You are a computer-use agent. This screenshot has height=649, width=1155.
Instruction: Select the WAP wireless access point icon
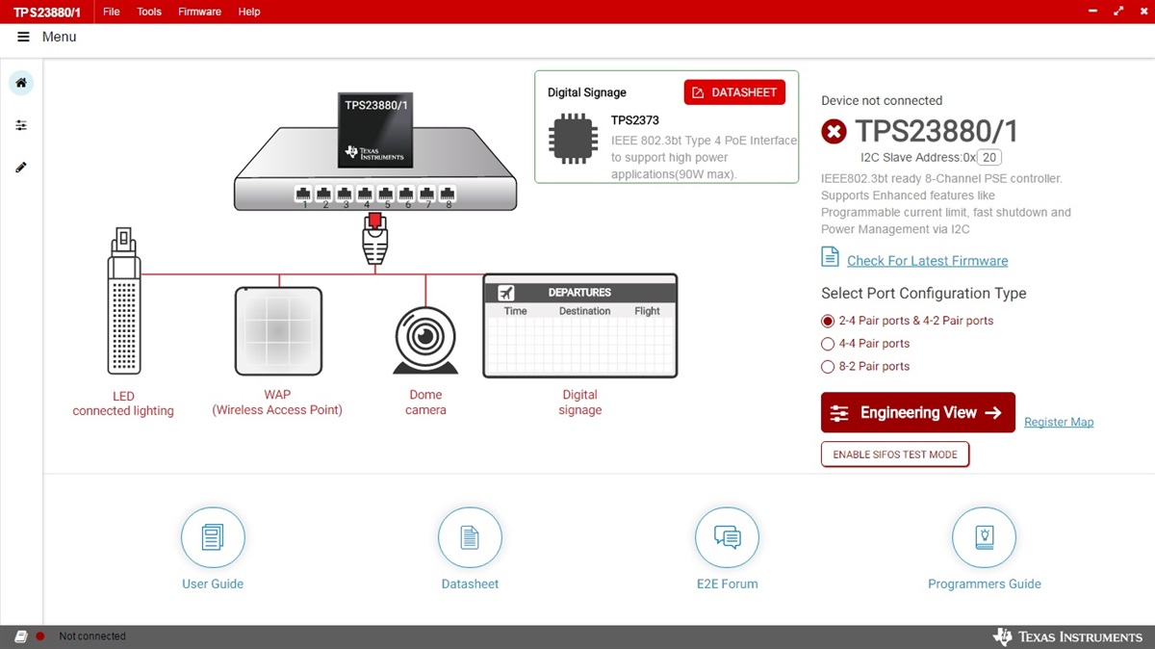click(x=278, y=331)
